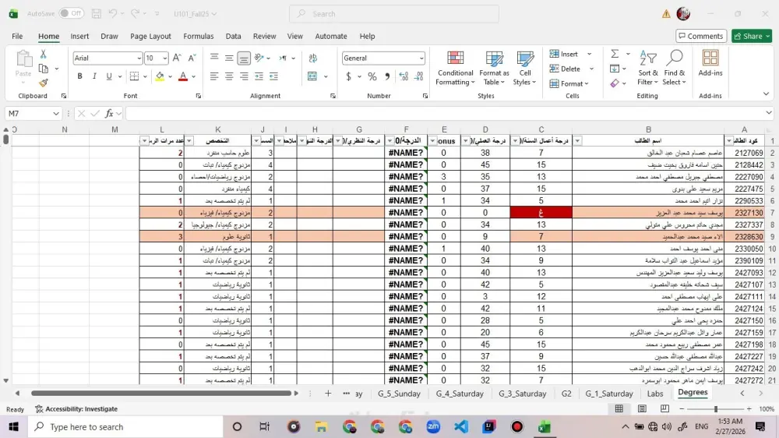The width and height of the screenshot is (779, 438).
Task: Click the Comma Style icon
Action: [x=387, y=76]
